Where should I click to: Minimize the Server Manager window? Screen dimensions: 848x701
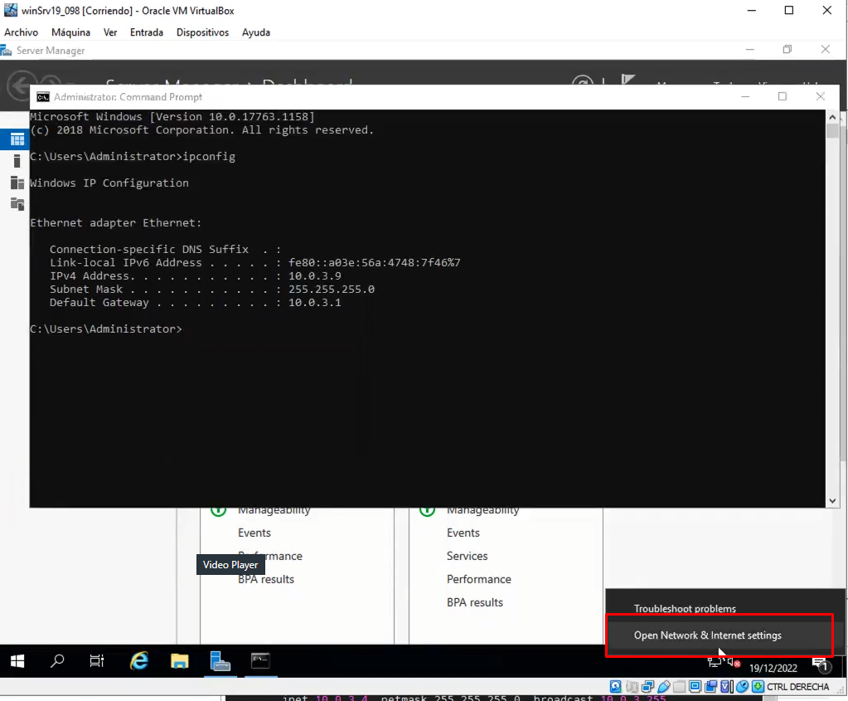coord(750,50)
